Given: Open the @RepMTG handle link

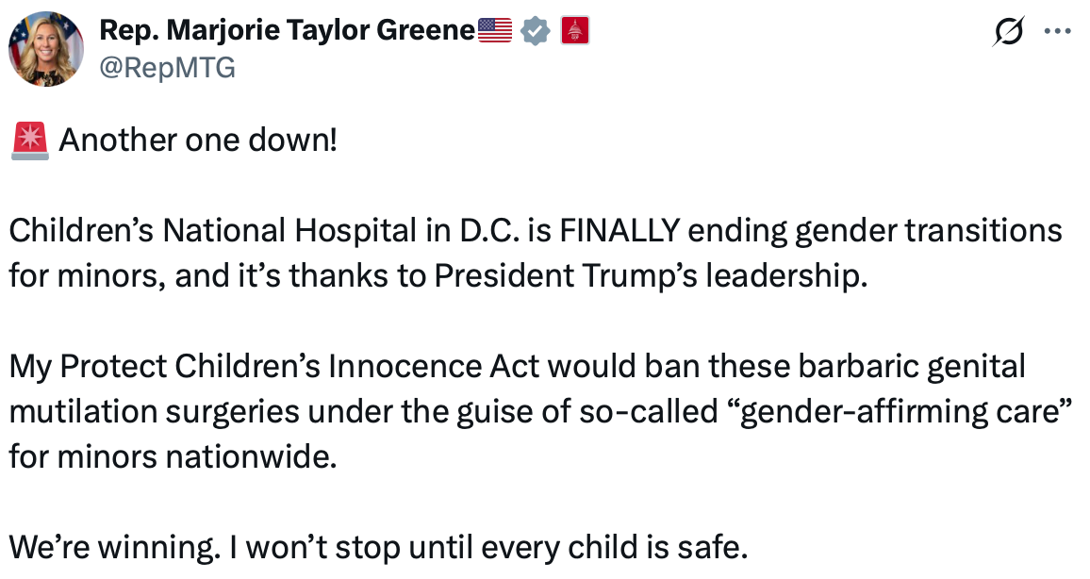Looking at the screenshot, I should pos(168,68).
